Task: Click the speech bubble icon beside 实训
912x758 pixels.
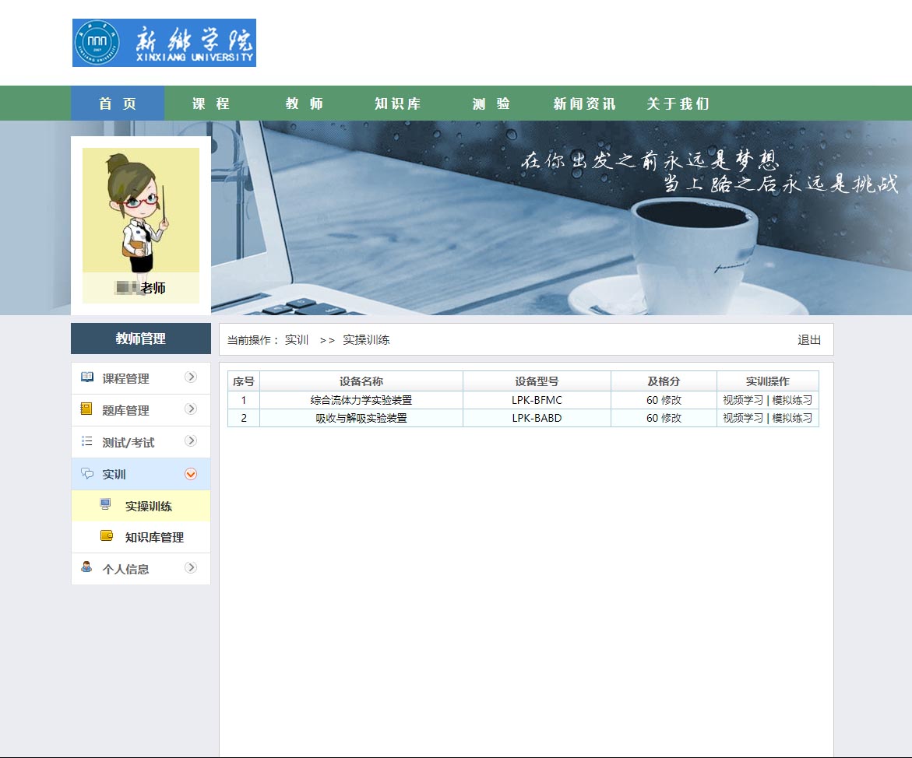Action: [x=87, y=474]
